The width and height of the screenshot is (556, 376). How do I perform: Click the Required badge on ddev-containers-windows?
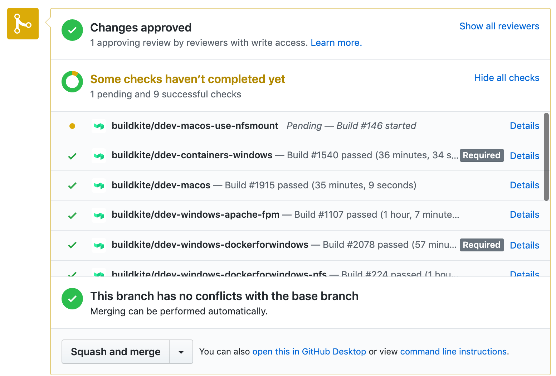482,155
